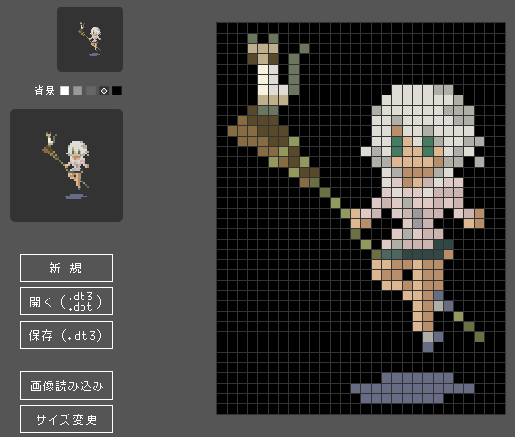Click the small preview thumbnail
The width and height of the screenshot is (515, 437).
(x=90, y=39)
